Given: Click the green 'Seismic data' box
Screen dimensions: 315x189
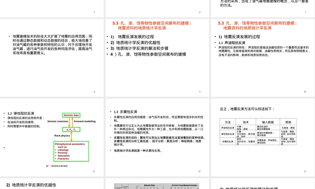Looking at the screenshot, I should pos(71,115).
